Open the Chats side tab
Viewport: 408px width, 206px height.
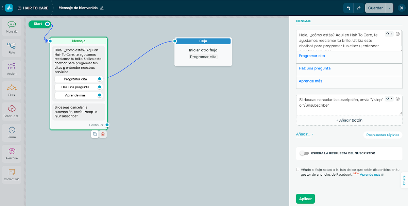tap(404, 180)
